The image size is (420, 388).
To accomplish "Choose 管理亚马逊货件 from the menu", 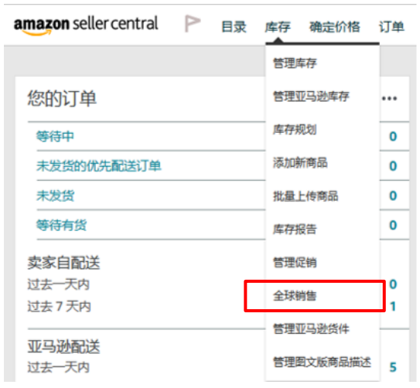I will point(311,328).
